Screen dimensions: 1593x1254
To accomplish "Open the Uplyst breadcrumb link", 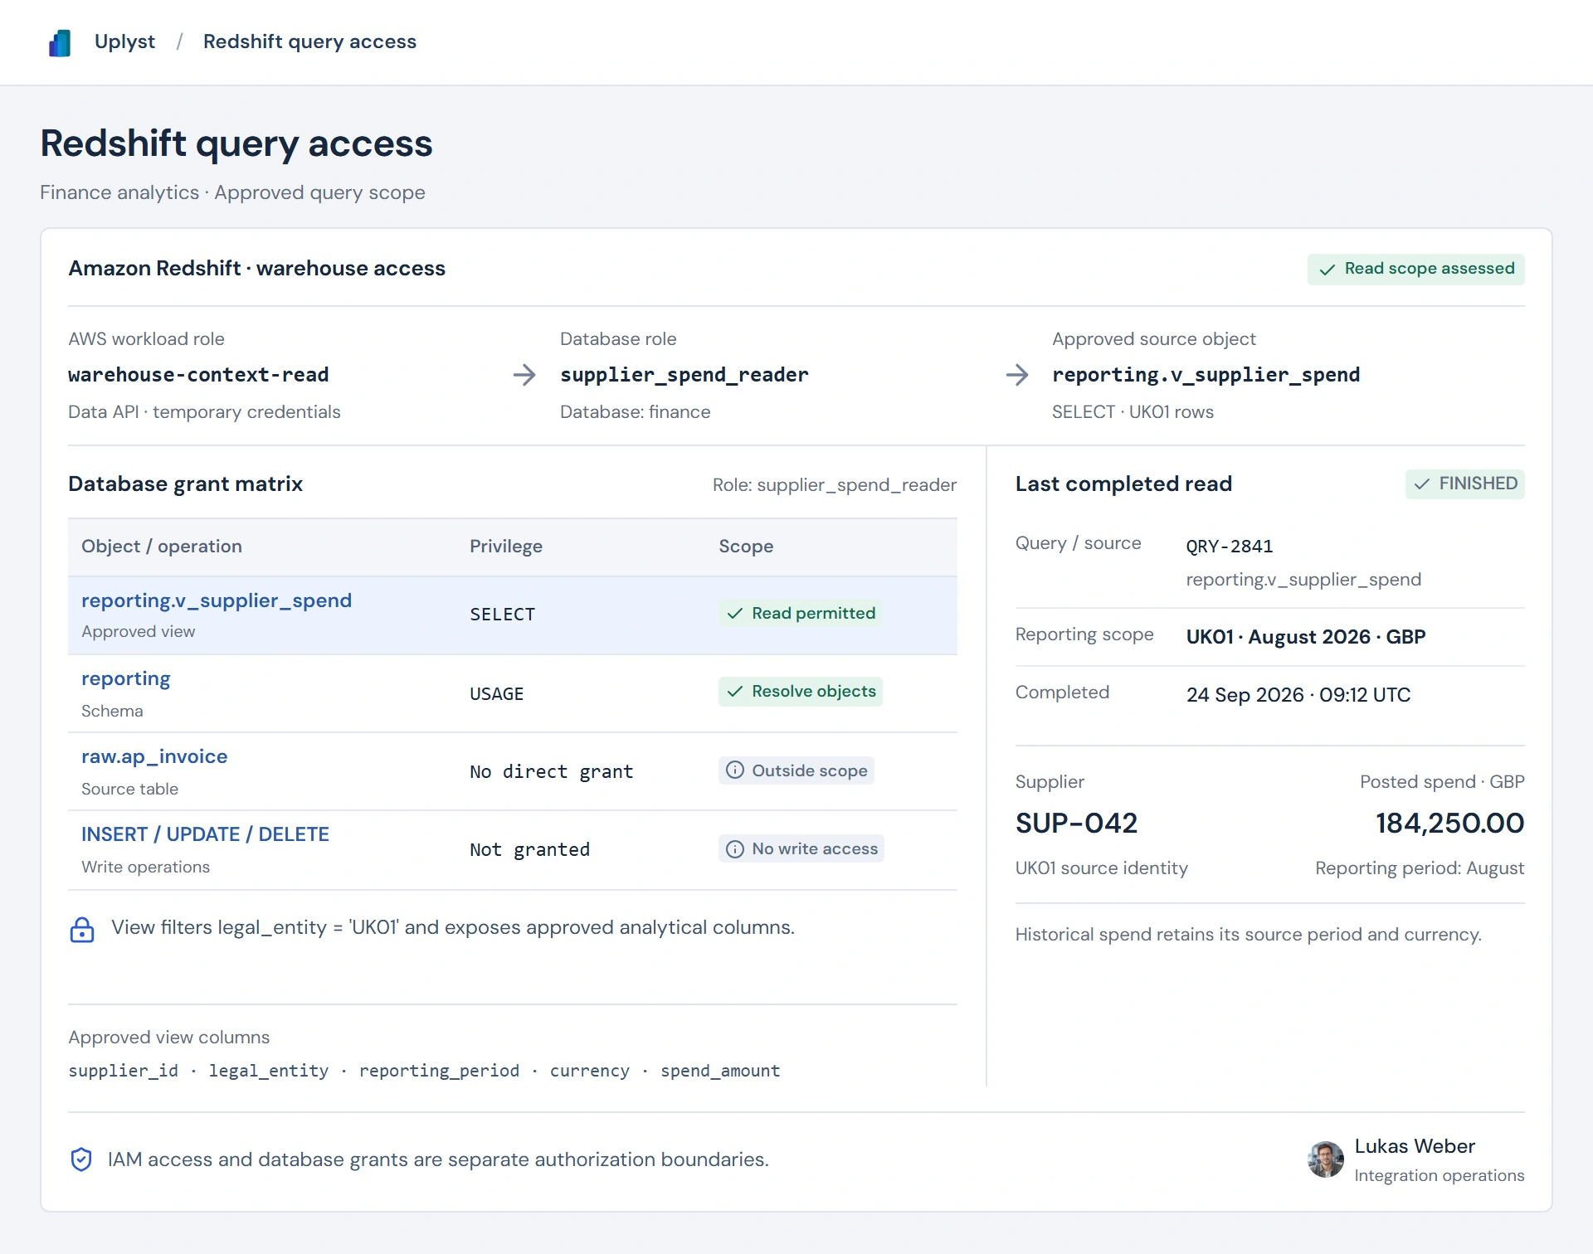I will click(x=124, y=41).
